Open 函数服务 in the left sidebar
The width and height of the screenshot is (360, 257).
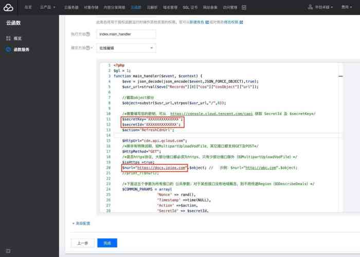pyautogui.click(x=22, y=49)
